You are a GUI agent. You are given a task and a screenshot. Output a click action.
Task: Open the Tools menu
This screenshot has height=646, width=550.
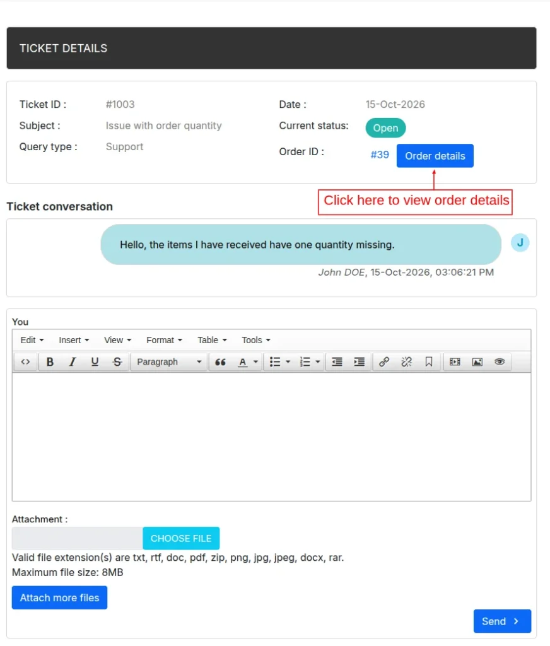[x=256, y=340]
